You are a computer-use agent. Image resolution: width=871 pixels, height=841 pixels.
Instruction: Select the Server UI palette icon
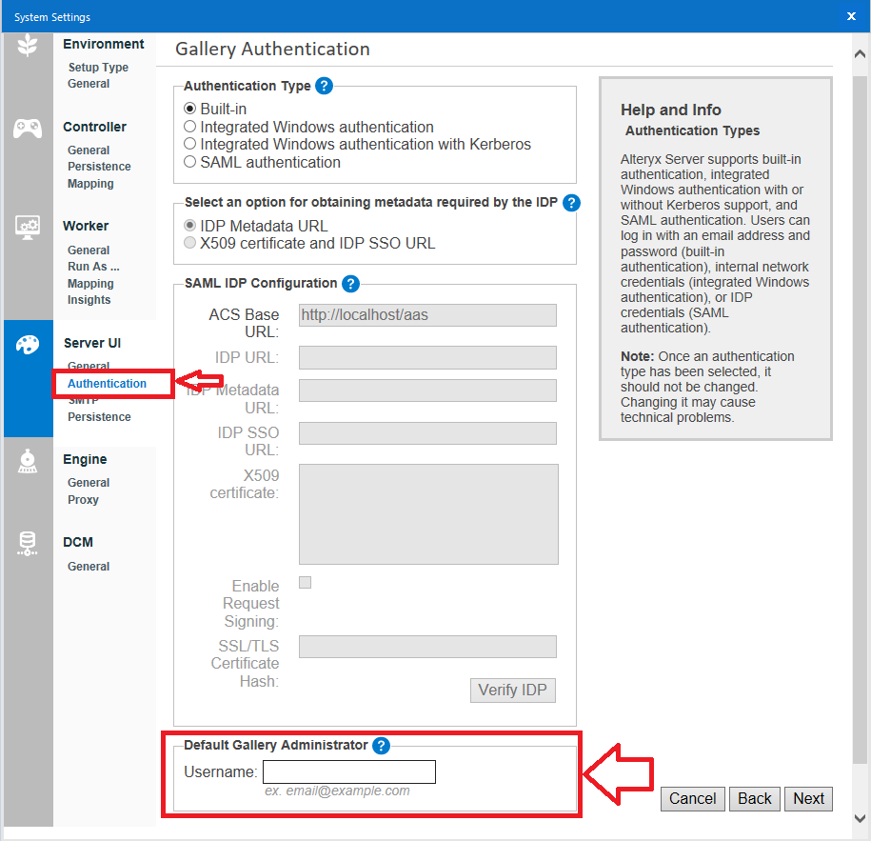tap(28, 346)
